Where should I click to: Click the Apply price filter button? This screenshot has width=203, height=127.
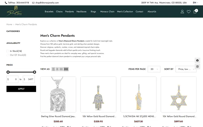(x=21, y=89)
